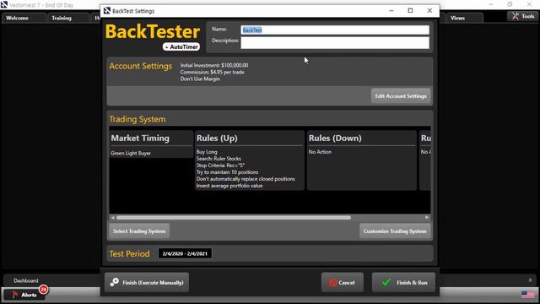The image size is (540, 304).
Task: Click the Name input field
Action: point(335,30)
